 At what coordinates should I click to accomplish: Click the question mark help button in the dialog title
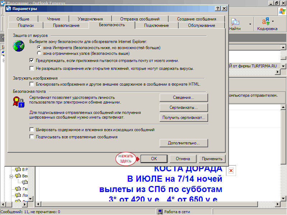tap(217, 9)
